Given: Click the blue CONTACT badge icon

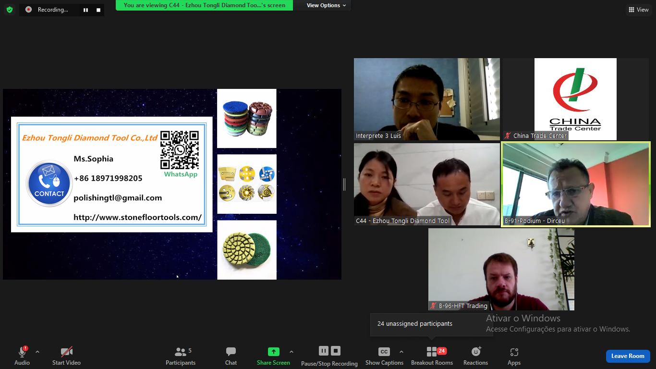Looking at the screenshot, I should (x=49, y=184).
